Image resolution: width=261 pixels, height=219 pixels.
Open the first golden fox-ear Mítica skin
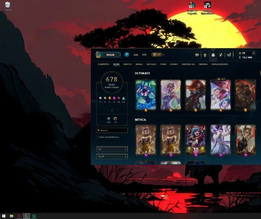(146, 140)
